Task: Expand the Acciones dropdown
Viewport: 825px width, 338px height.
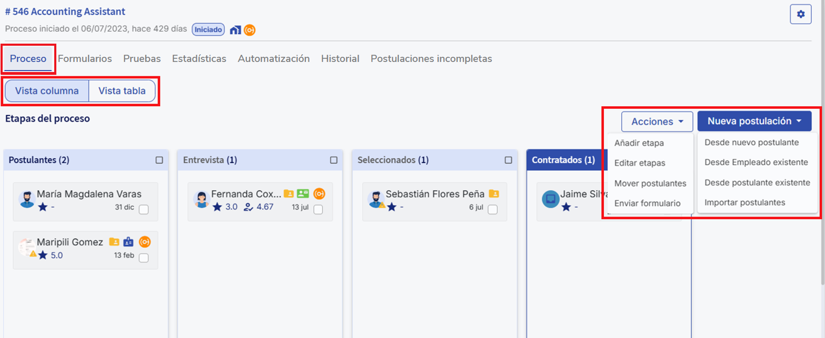Action: [x=658, y=121]
